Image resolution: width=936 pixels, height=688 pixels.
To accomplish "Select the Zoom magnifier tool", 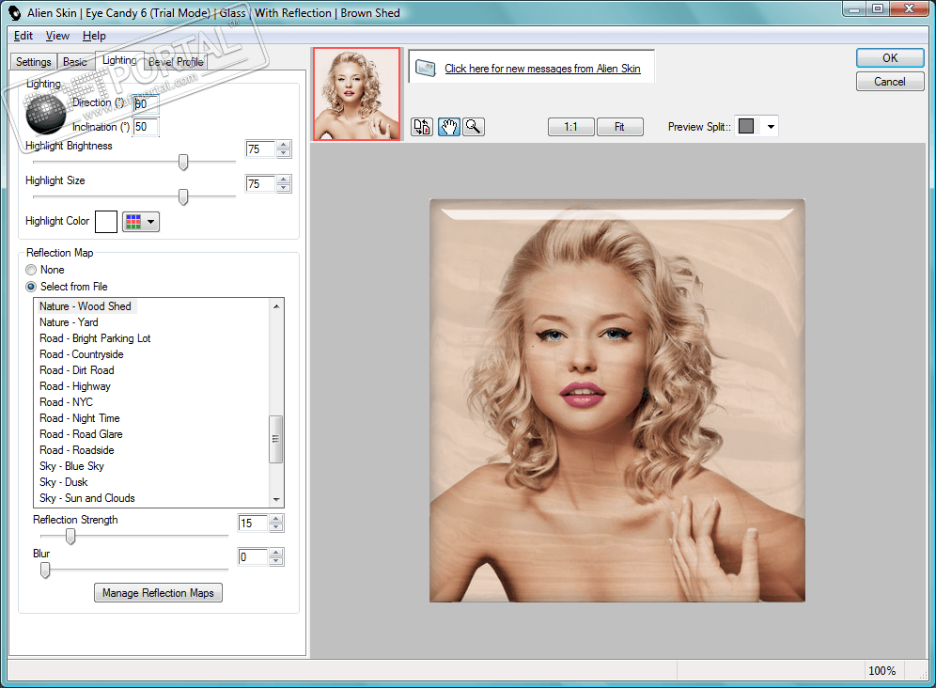I will (474, 127).
